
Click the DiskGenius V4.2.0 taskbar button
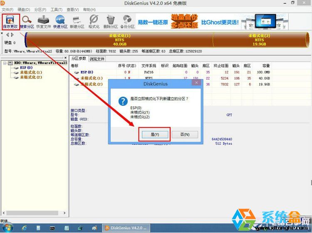pos(126,228)
